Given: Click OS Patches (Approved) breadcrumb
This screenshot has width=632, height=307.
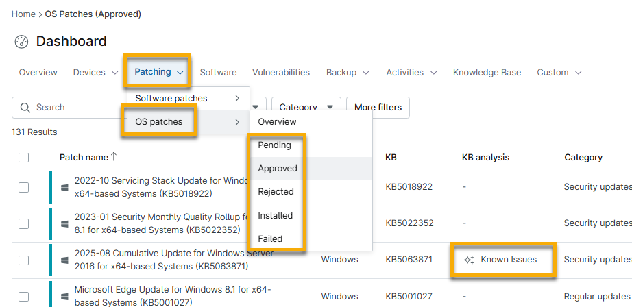Looking at the screenshot, I should [93, 14].
